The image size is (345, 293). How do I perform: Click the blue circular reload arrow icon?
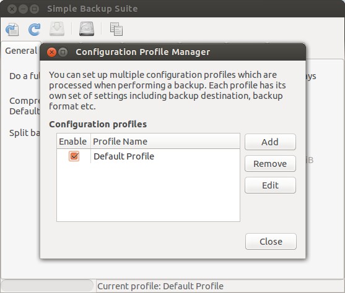click(x=35, y=29)
